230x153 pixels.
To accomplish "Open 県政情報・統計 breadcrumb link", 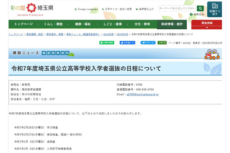I will click(x=34, y=34).
